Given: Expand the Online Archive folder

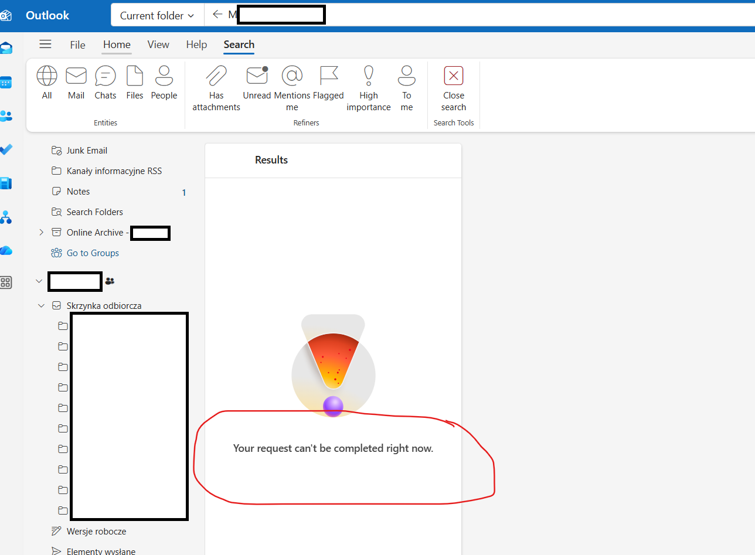Looking at the screenshot, I should pos(41,233).
